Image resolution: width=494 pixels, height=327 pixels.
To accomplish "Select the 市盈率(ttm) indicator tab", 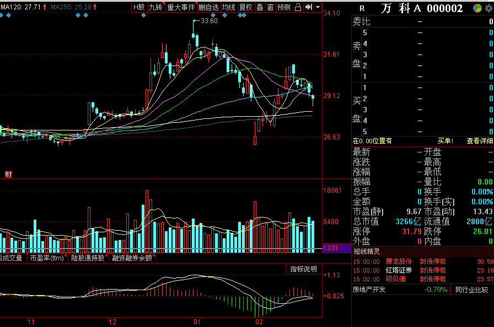I will pos(47,258).
